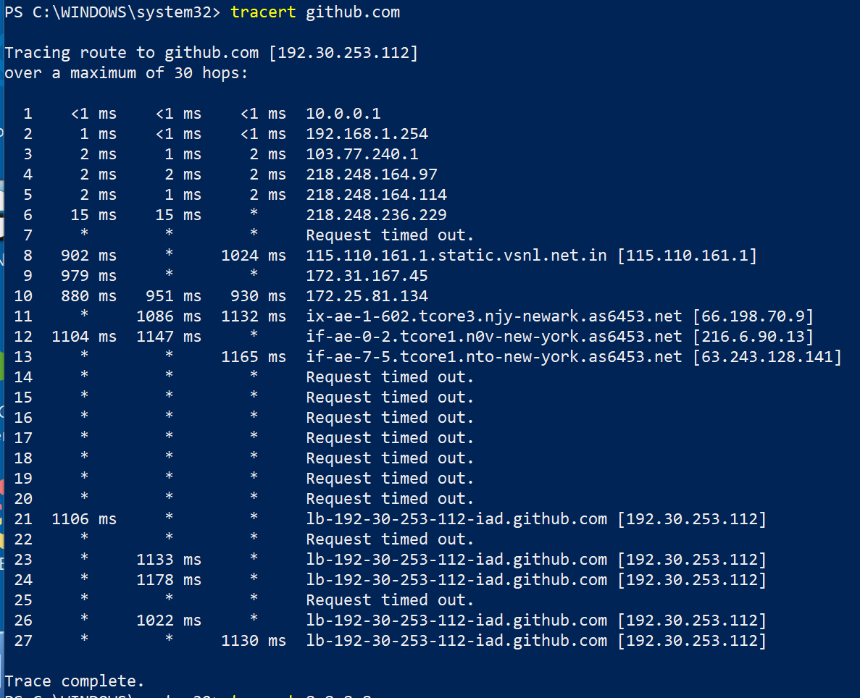Image resolution: width=860 pixels, height=698 pixels.
Task: Click the github.com argument after tracert
Action: tap(353, 12)
